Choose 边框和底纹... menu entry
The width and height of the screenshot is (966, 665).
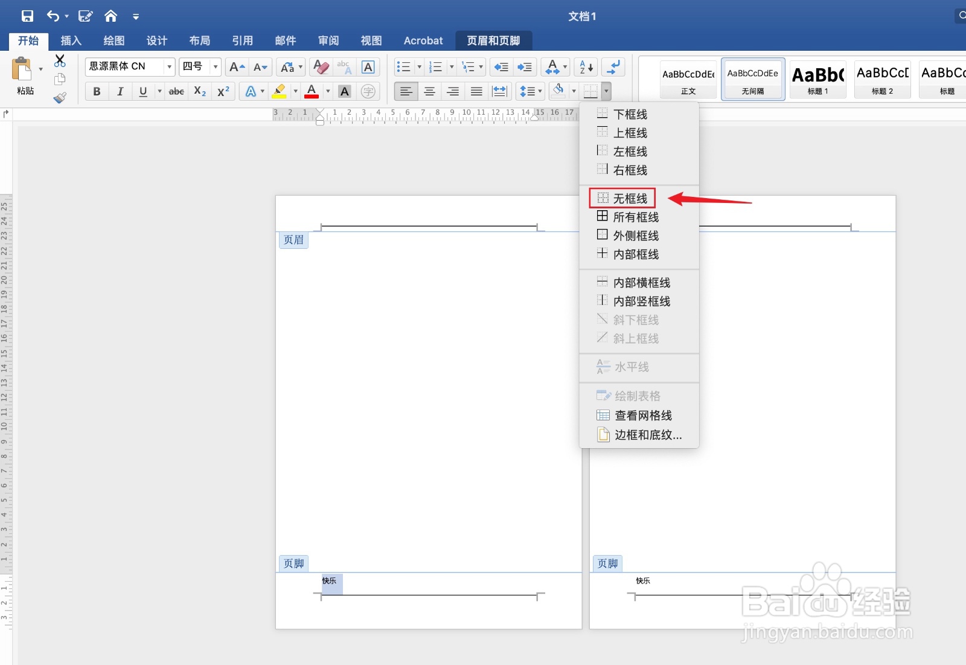(639, 435)
